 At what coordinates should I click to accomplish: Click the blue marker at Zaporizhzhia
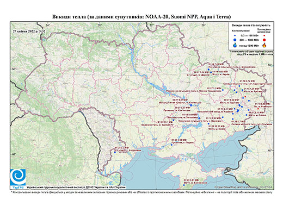pyautogui.click(x=199, y=118)
